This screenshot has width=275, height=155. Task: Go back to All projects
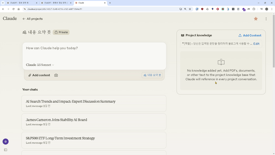[33, 19]
